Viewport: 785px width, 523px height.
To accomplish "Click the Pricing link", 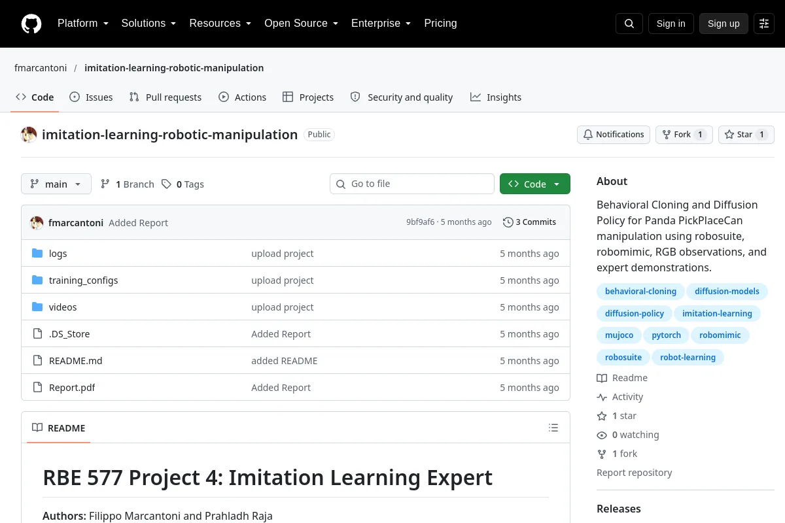I will tap(440, 24).
